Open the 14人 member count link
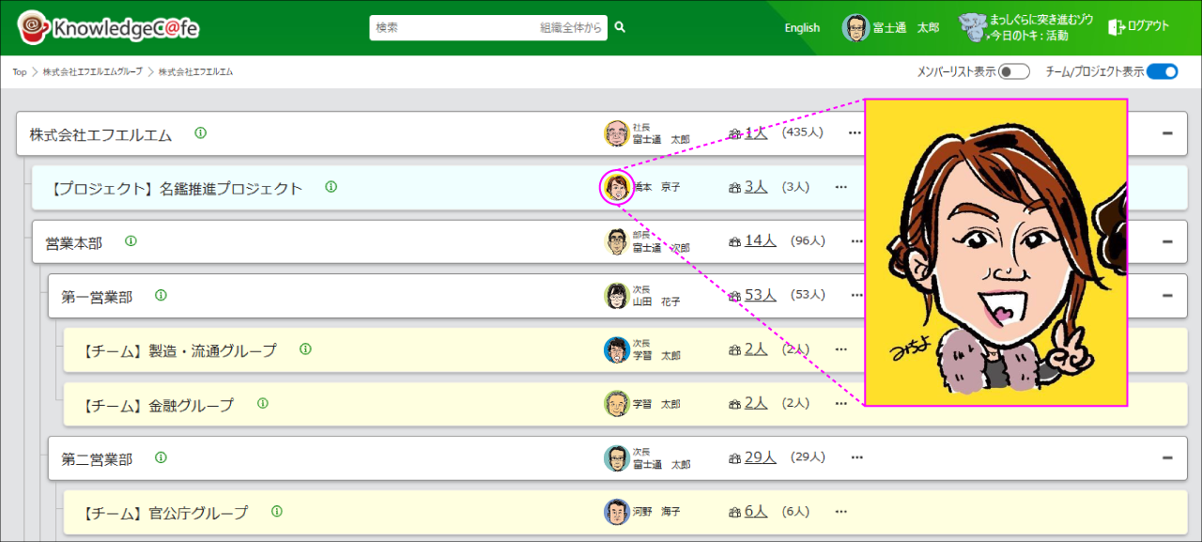The width and height of the screenshot is (1202, 542). click(760, 240)
